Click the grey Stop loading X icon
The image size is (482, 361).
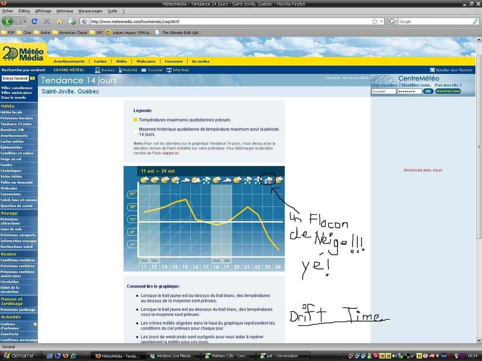click(47, 22)
